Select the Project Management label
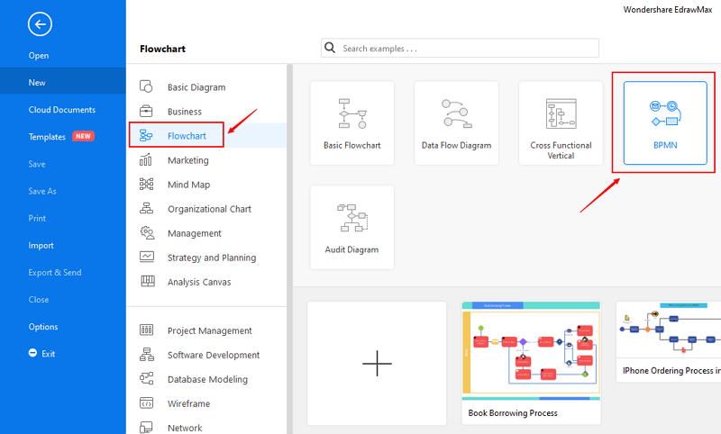This screenshot has height=434, width=721. (x=210, y=330)
